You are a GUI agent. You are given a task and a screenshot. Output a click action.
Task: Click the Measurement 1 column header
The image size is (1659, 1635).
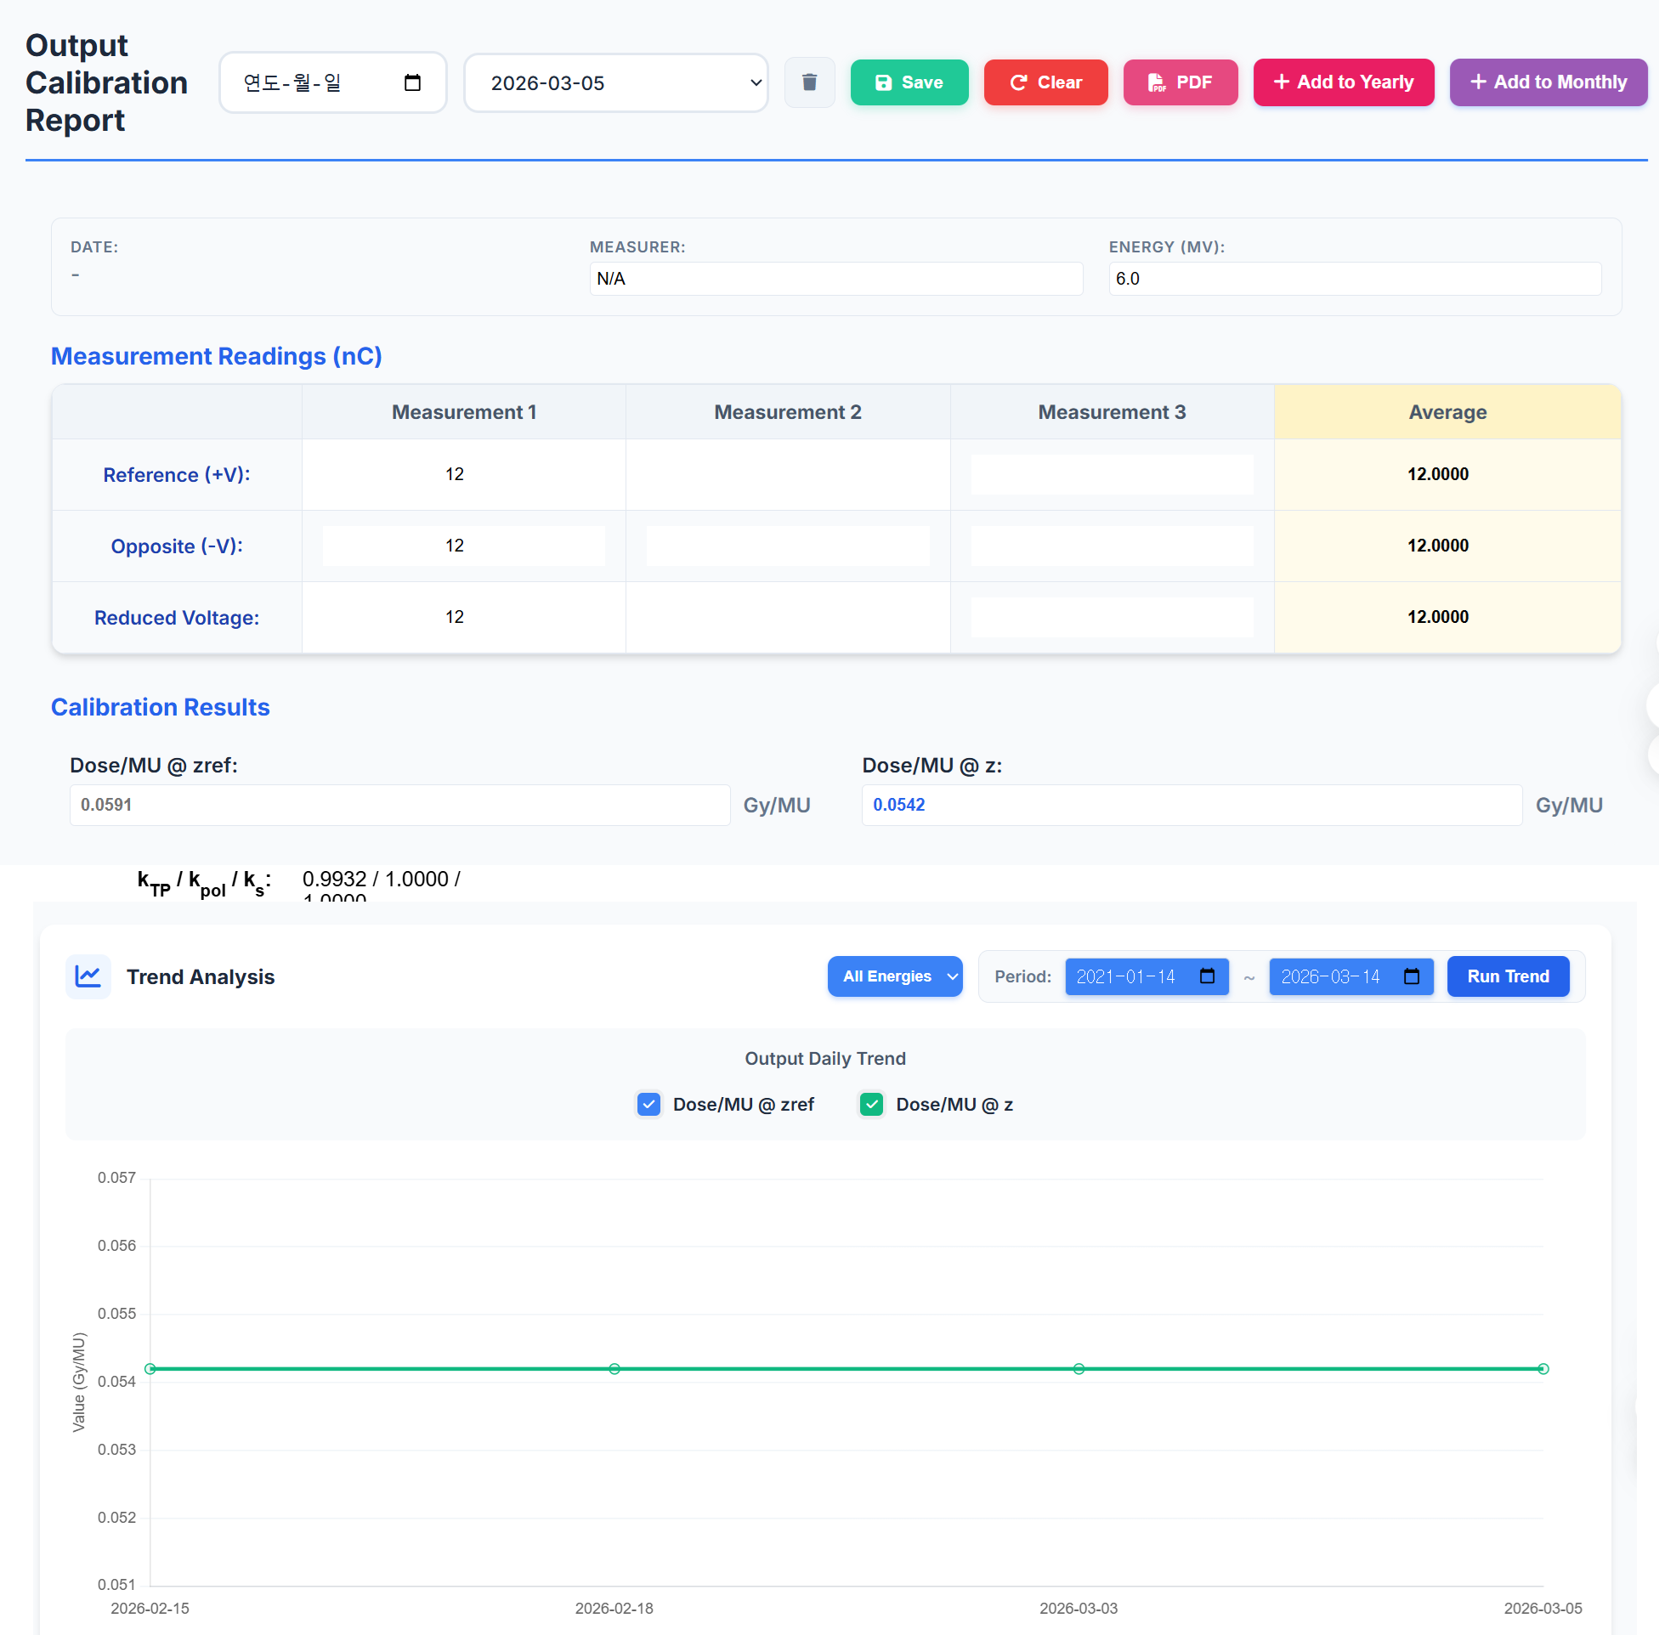click(x=464, y=412)
